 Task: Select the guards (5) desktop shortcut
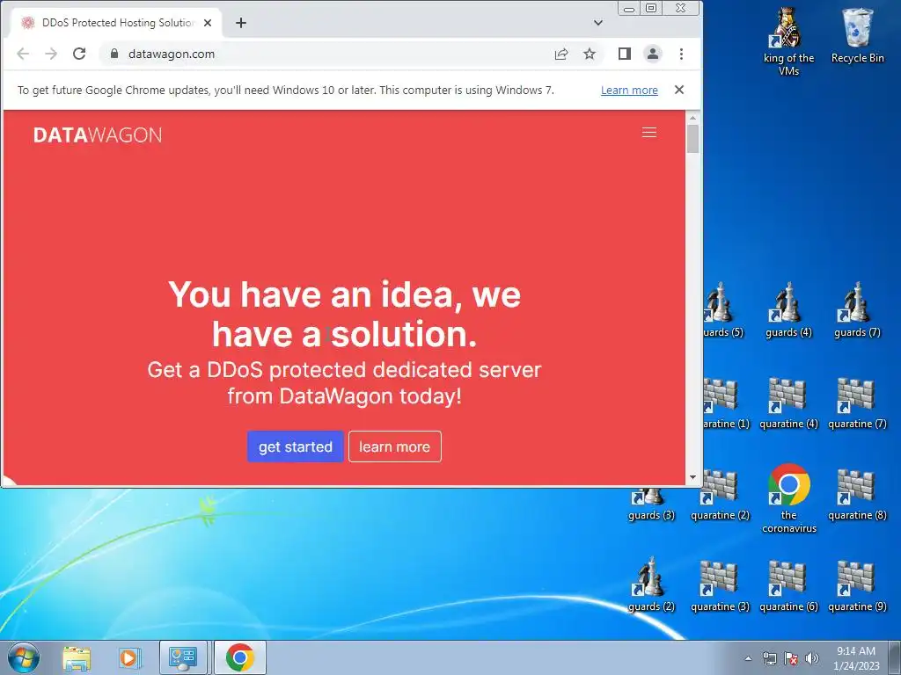723,310
